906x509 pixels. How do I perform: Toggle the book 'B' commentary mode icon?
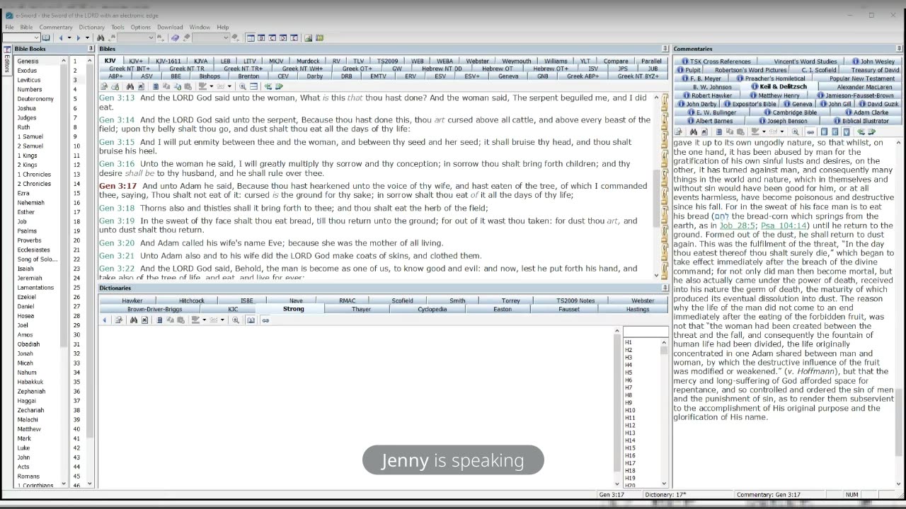point(824,131)
